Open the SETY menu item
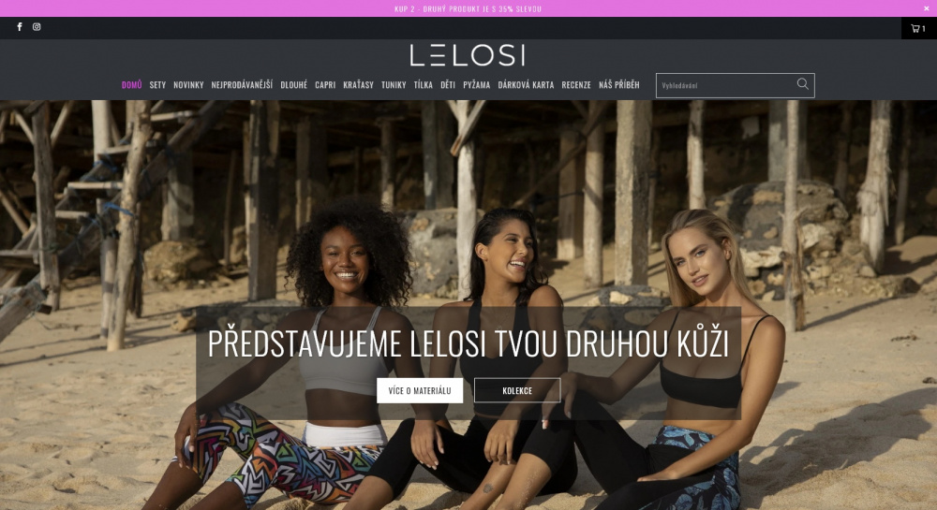The width and height of the screenshot is (937, 510). [157, 85]
